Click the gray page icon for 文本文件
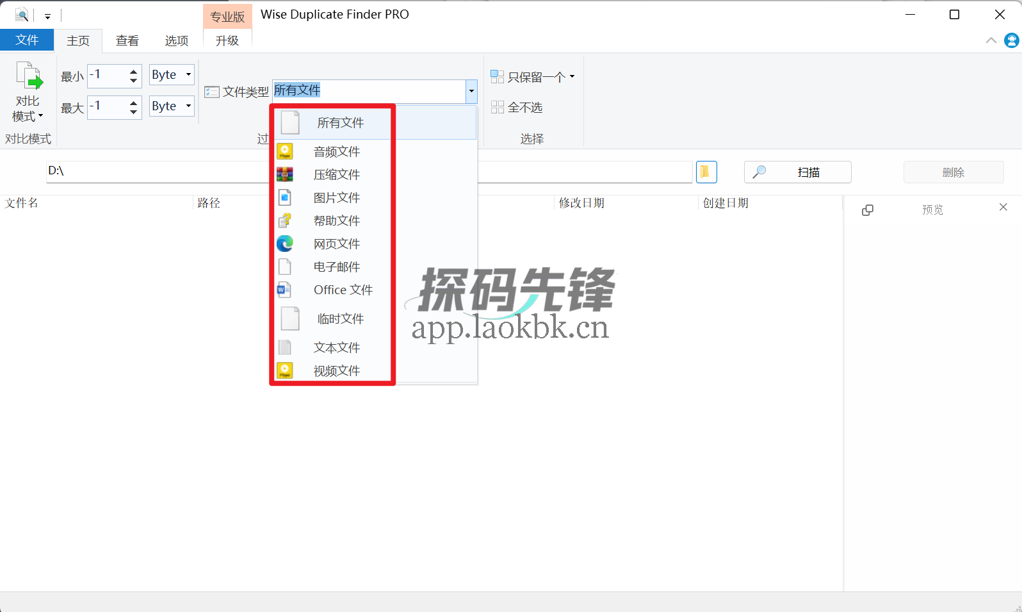Viewport: 1022px width, 612px height. coord(285,347)
